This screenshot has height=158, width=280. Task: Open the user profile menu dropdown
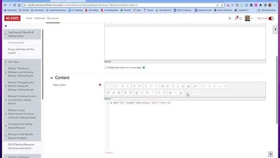click(x=248, y=18)
